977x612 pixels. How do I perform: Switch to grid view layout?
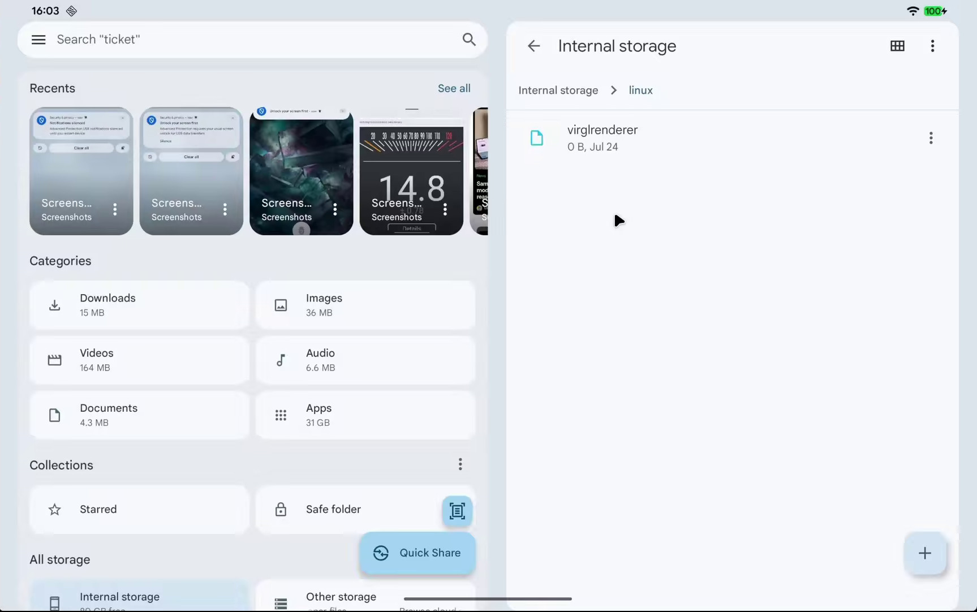coord(897,46)
